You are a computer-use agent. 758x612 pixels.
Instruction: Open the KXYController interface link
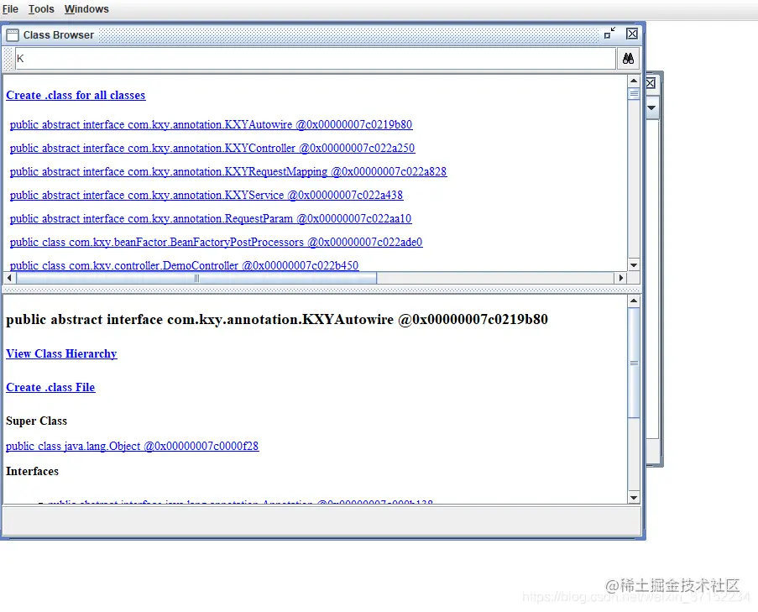pyautogui.click(x=212, y=148)
